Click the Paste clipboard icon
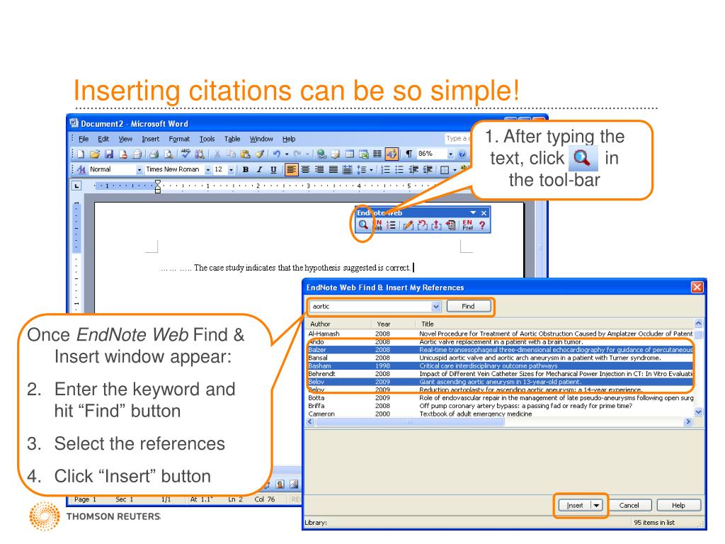The image size is (725, 544). (245, 154)
